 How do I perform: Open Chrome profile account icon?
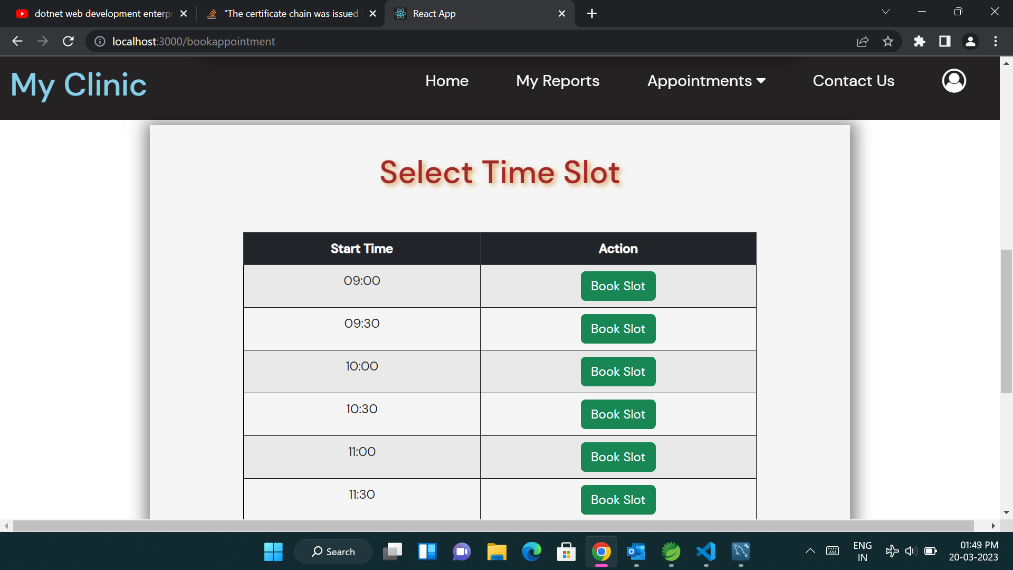point(970,41)
